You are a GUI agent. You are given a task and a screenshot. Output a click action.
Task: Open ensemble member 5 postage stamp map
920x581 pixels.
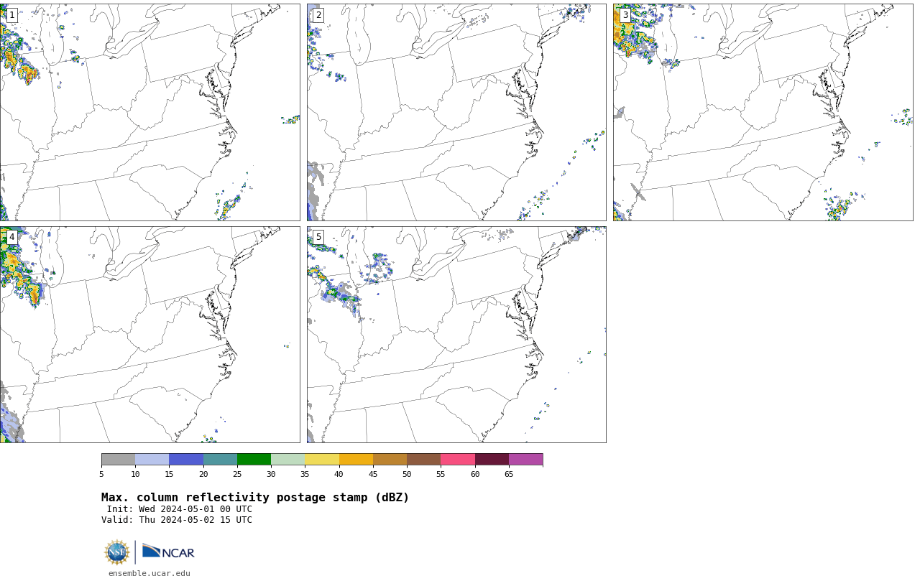pos(456,335)
